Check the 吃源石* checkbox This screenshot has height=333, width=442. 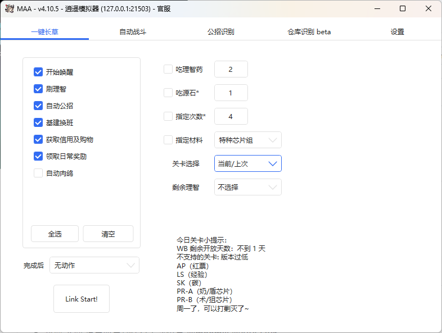pyautogui.click(x=168, y=93)
